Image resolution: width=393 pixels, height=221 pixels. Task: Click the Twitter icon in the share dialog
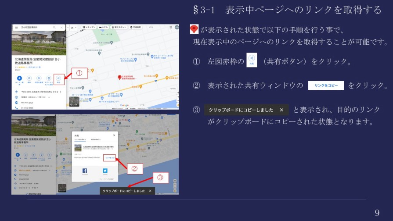(x=105, y=171)
